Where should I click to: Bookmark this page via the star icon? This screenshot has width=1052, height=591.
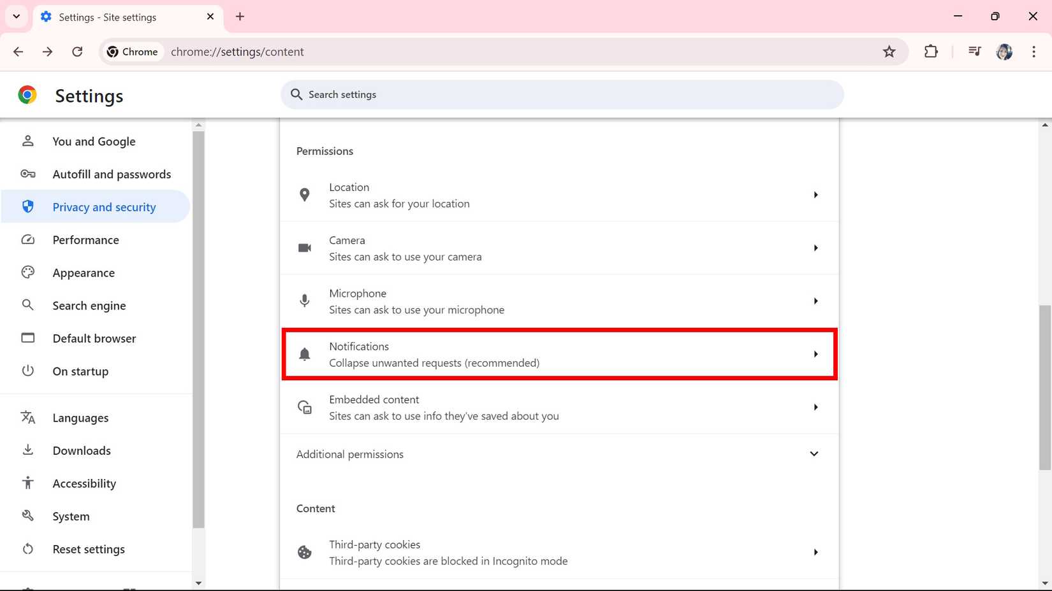click(x=889, y=52)
